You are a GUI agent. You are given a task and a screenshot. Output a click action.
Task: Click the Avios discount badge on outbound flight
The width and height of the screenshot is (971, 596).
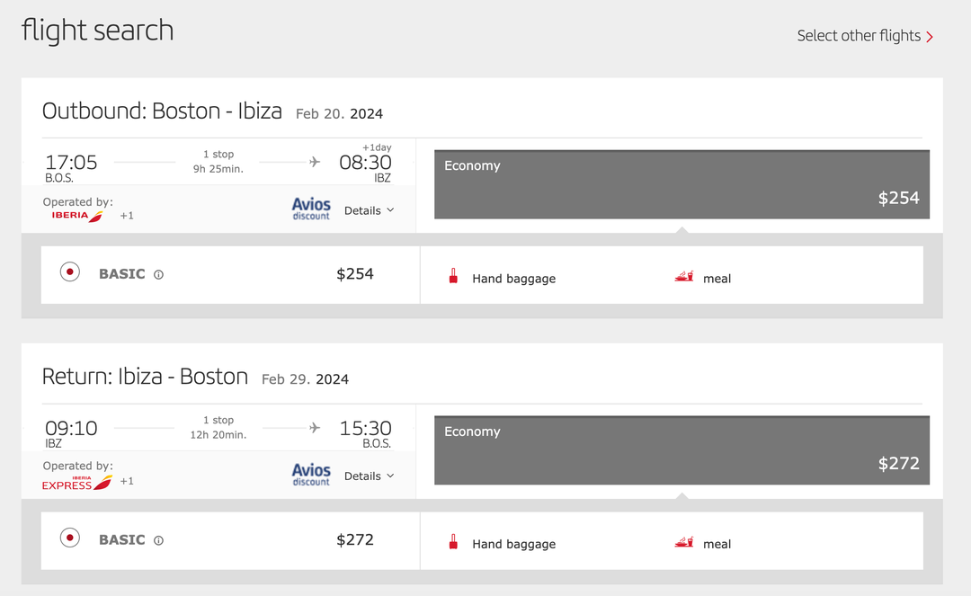click(310, 209)
